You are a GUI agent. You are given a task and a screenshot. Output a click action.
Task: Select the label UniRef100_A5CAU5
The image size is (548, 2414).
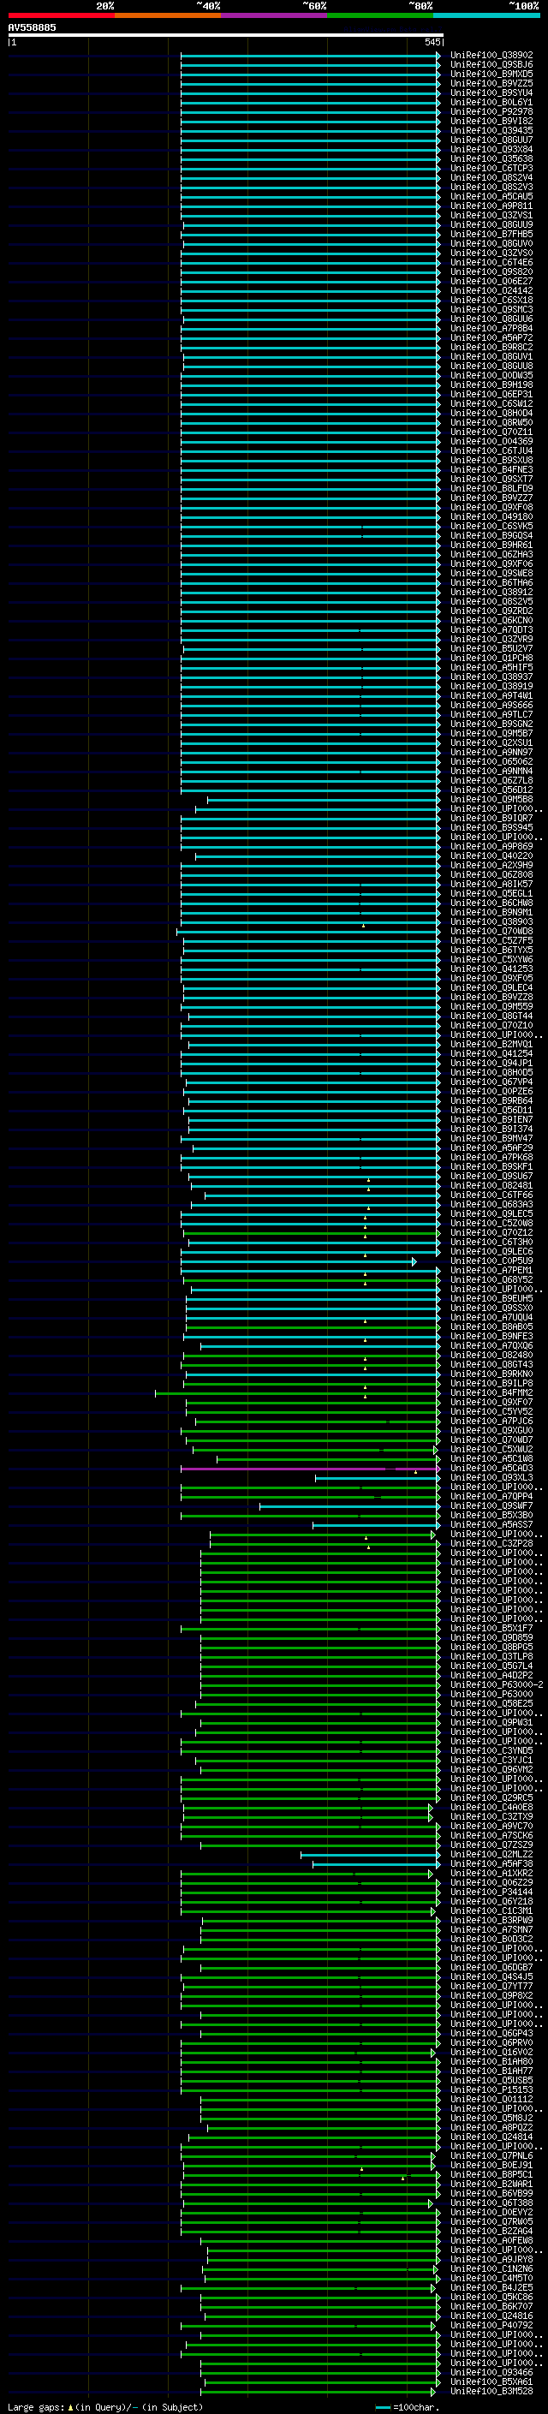tap(491, 197)
